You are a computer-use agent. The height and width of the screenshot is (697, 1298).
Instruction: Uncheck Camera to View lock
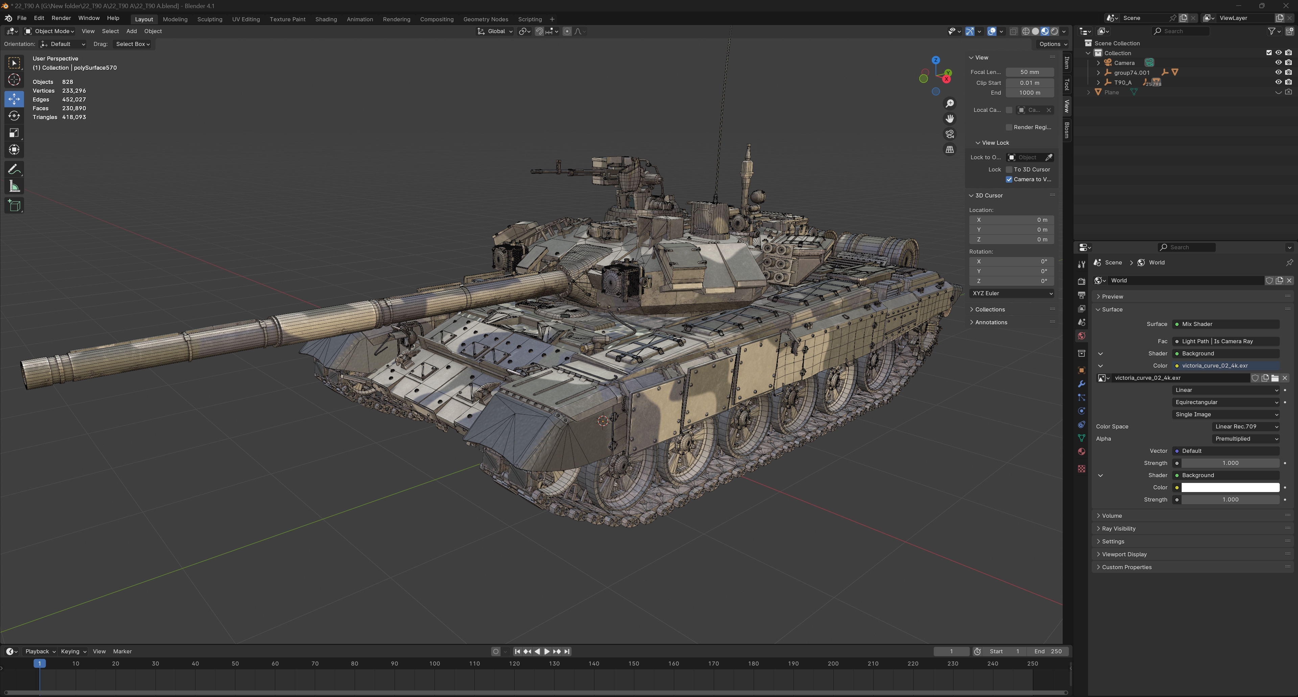click(1009, 180)
